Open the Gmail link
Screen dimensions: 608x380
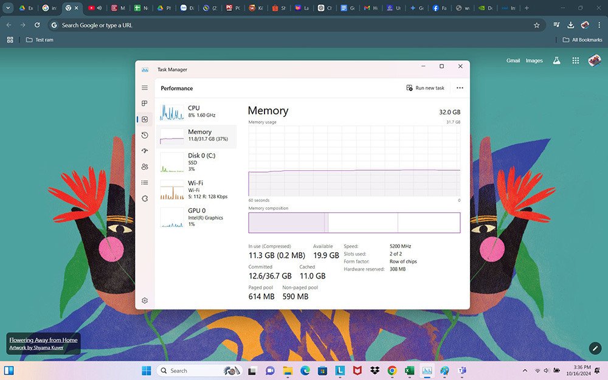513,61
